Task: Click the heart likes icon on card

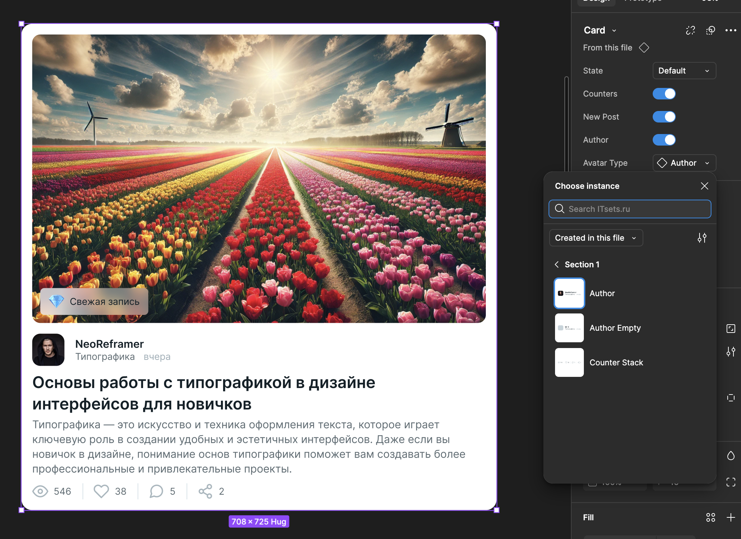Action: [x=101, y=491]
